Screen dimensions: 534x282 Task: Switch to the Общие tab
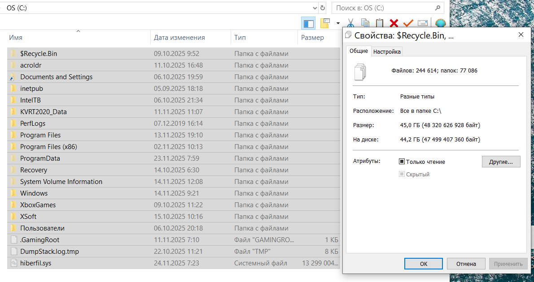pyautogui.click(x=359, y=51)
